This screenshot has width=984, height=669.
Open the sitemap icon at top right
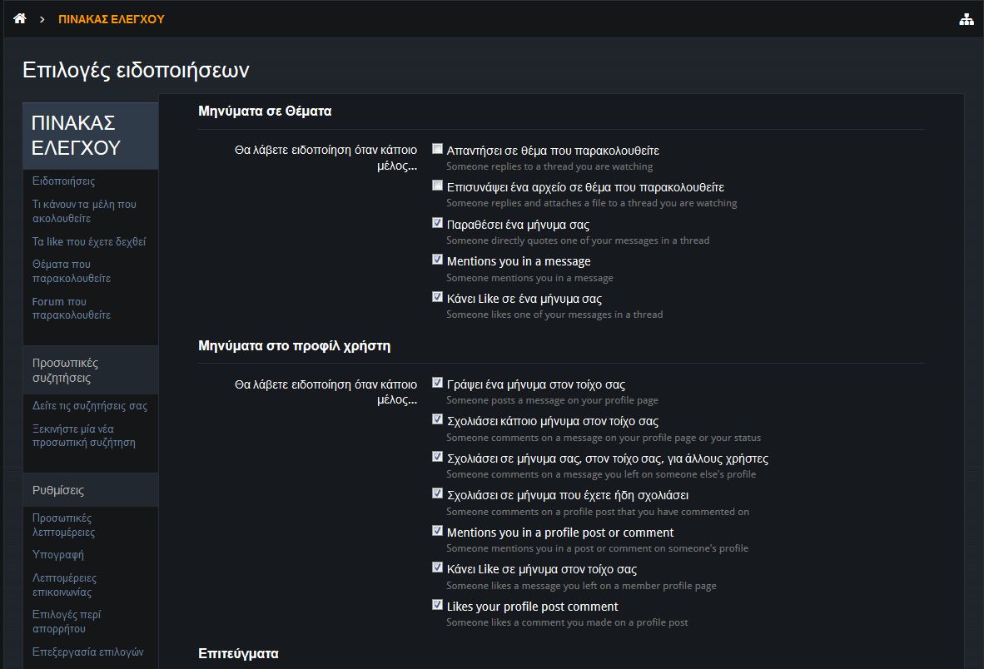click(967, 19)
